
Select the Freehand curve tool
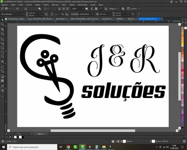(x=2, y=39)
